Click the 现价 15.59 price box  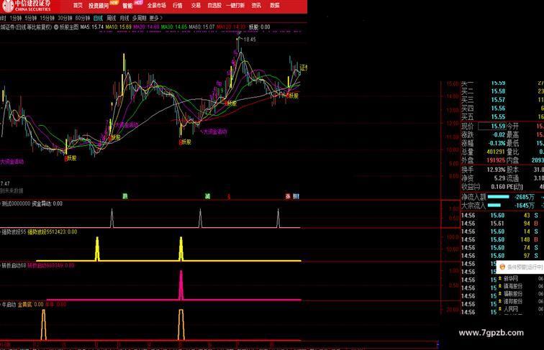point(492,126)
